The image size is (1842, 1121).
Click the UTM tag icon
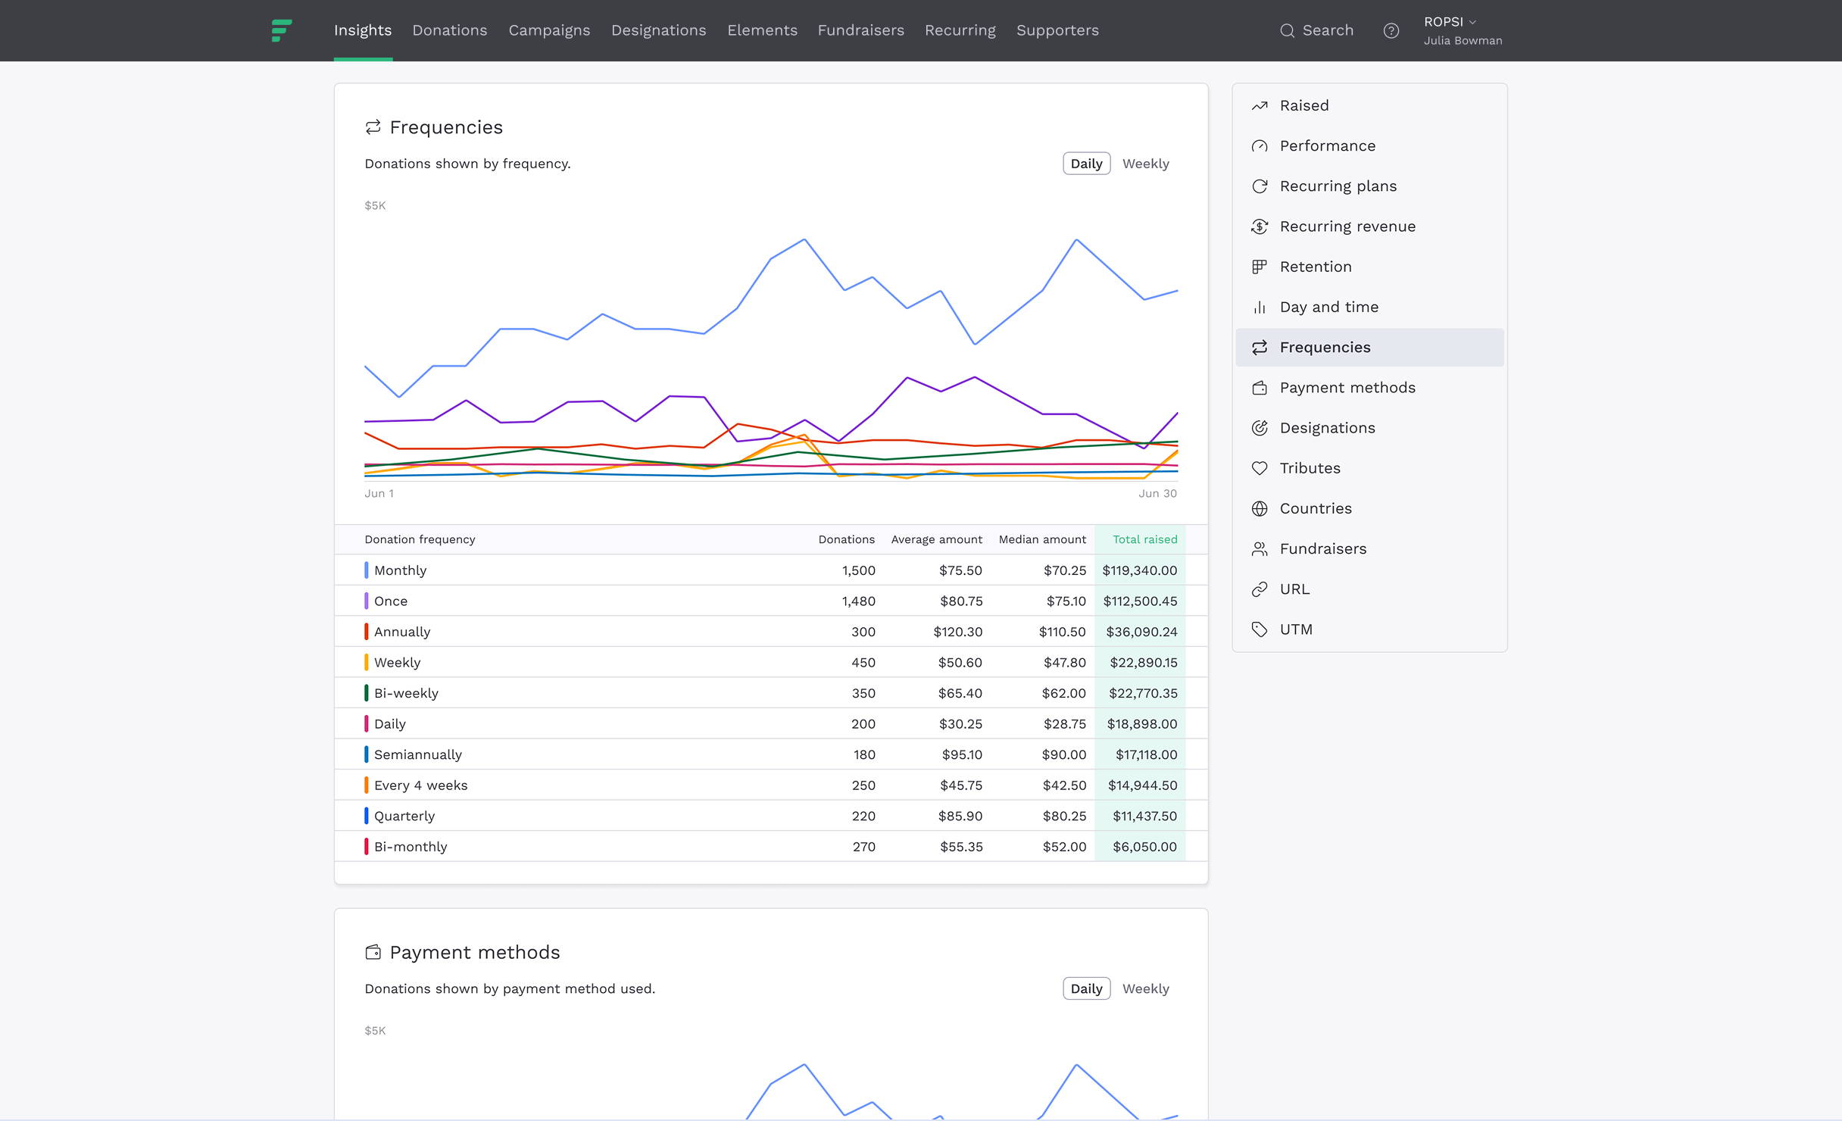1260,629
